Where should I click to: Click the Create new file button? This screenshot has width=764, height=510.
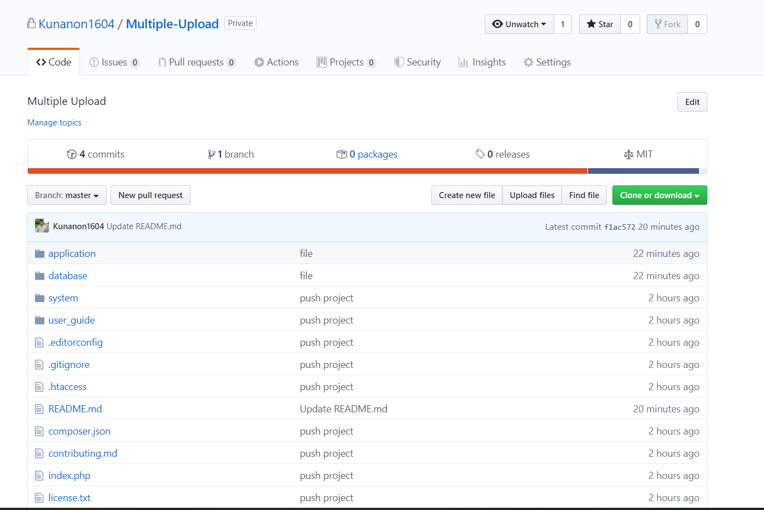click(x=466, y=195)
